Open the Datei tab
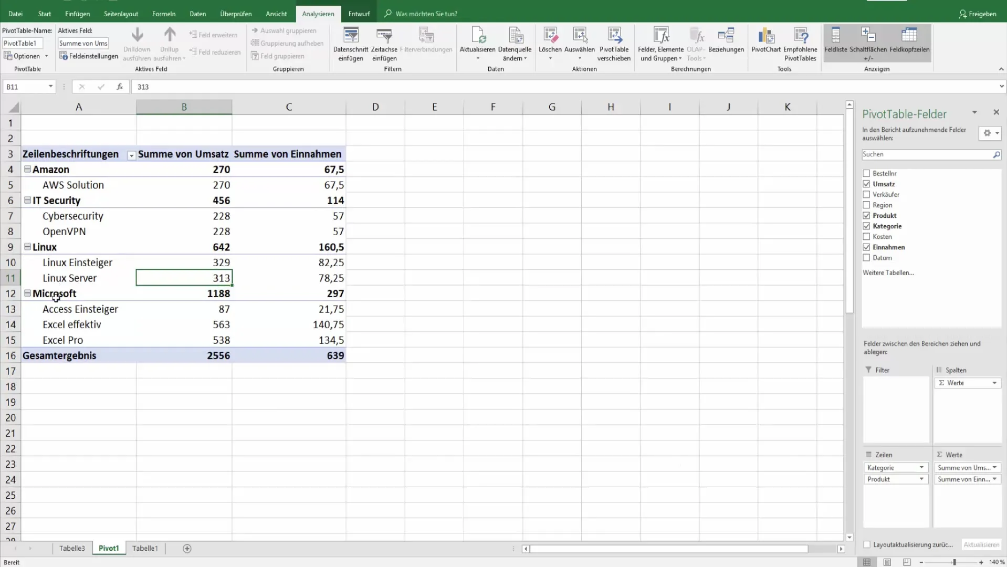Viewport: 1007px width, 567px height. [15, 14]
